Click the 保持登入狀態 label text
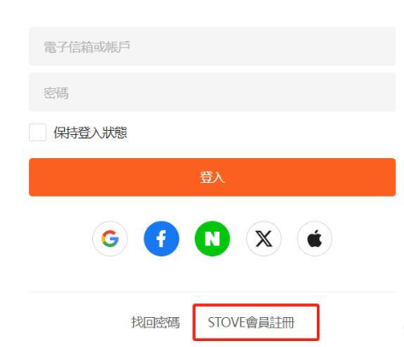The width and height of the screenshot is (404, 347). (91, 132)
